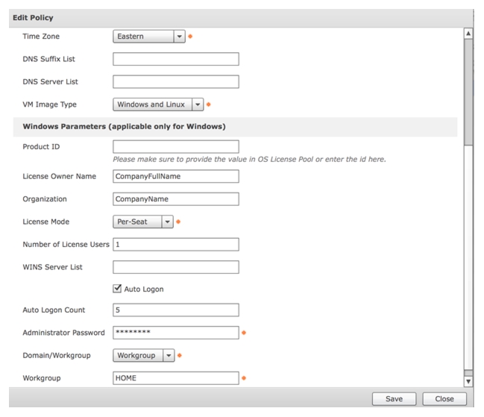Click the Domain/Workgroup label
Image resolution: width=484 pixels, height=417 pixels.
pyautogui.click(x=57, y=355)
